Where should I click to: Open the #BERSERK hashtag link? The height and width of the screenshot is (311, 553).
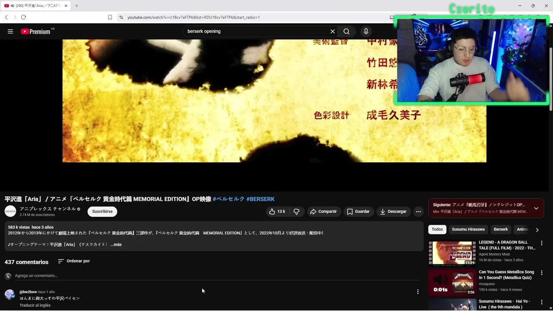[x=261, y=199]
